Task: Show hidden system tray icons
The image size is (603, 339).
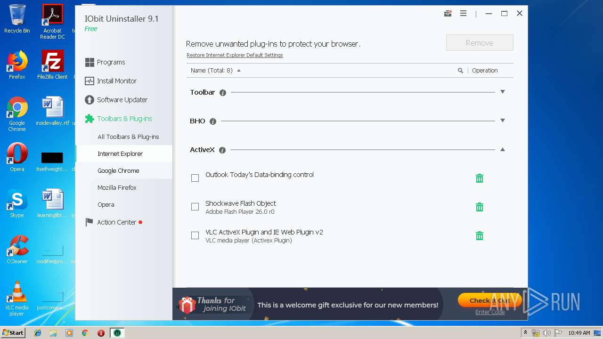Action: coord(525,333)
